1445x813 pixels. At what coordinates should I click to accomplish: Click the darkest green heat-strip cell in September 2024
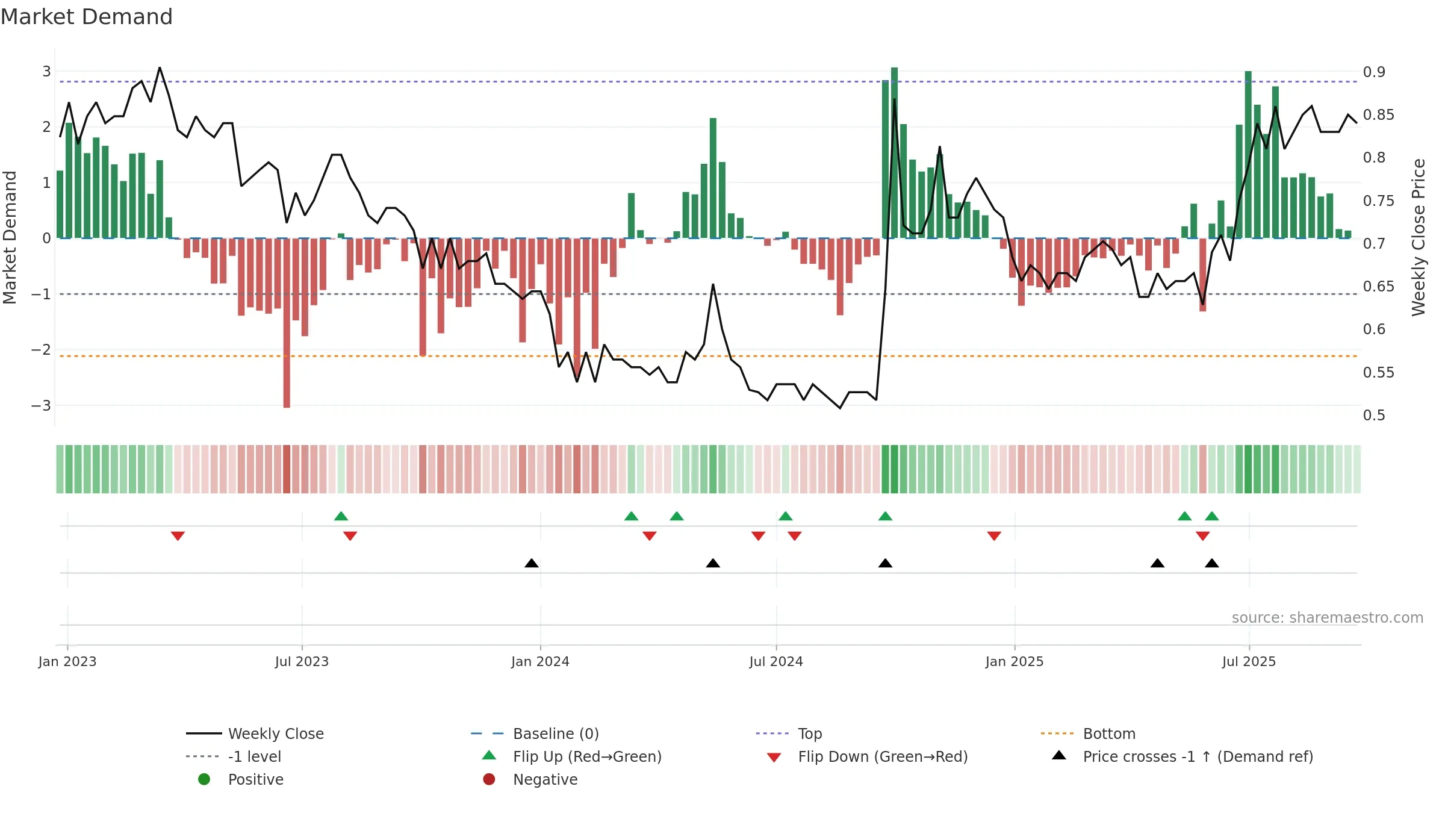895,469
